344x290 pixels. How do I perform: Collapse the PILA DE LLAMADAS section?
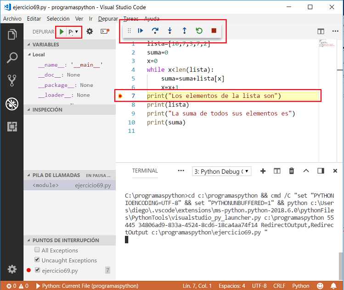[x=69, y=175]
